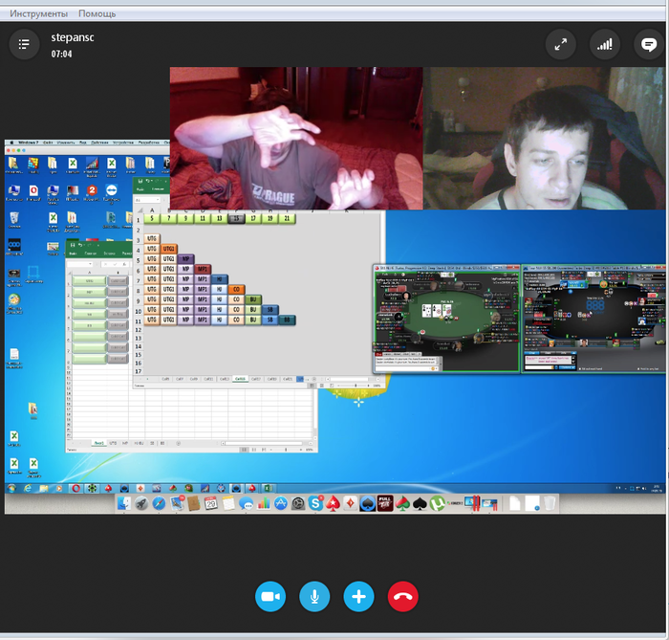Click green button 5 in Excel row 1

click(152, 219)
